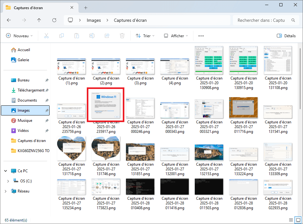Unpin Téléchargements using its pin icon
303x224 pixels.
coord(47,90)
